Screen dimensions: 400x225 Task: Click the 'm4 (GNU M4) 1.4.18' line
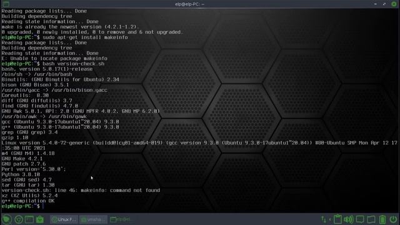click(28, 153)
